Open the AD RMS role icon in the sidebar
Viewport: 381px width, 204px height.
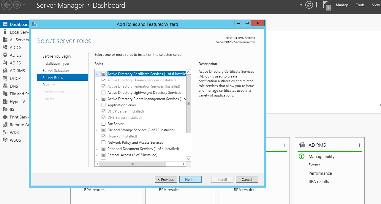coord(5,71)
